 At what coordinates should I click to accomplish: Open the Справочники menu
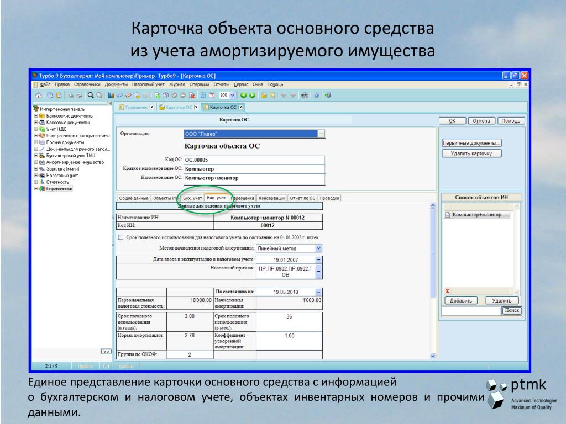coord(87,84)
